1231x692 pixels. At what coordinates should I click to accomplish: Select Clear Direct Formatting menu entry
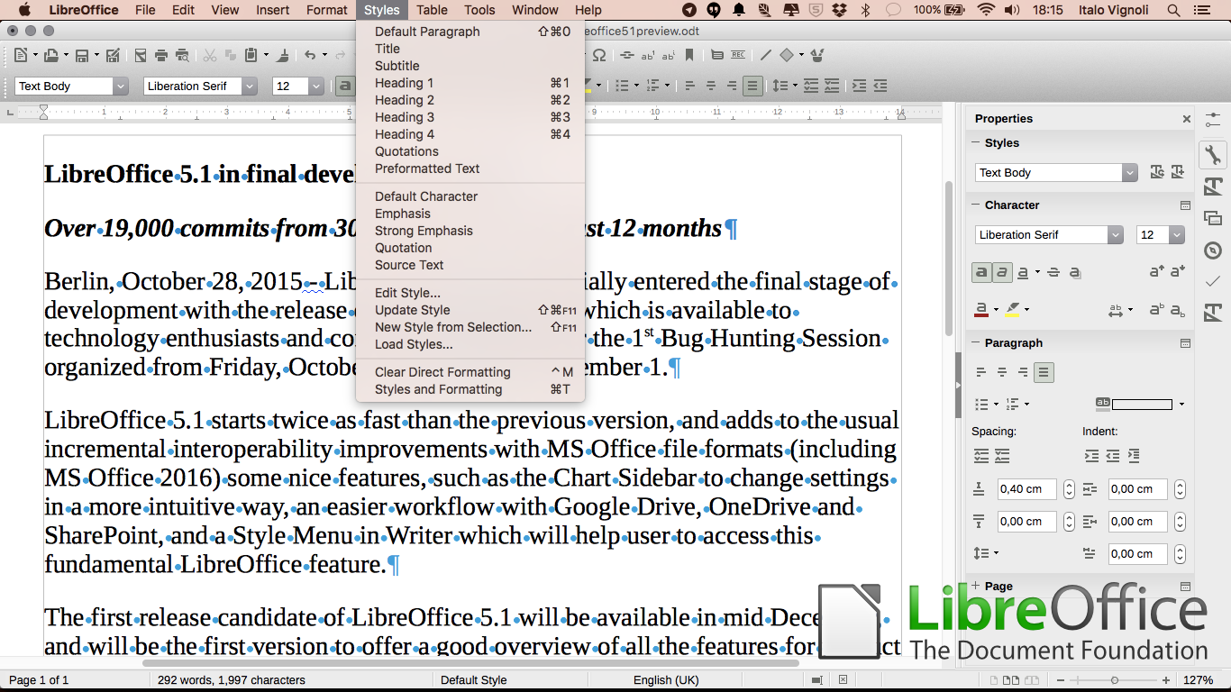(471, 372)
